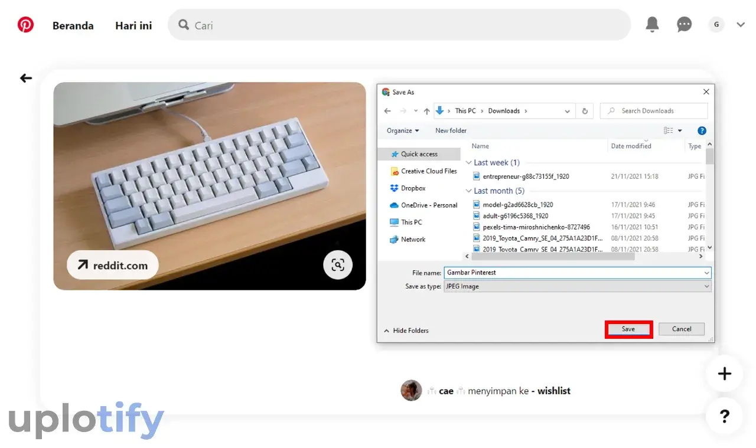The height and width of the screenshot is (448, 756).
Task: Expand the accounts chevron beside profile
Action: tap(741, 25)
